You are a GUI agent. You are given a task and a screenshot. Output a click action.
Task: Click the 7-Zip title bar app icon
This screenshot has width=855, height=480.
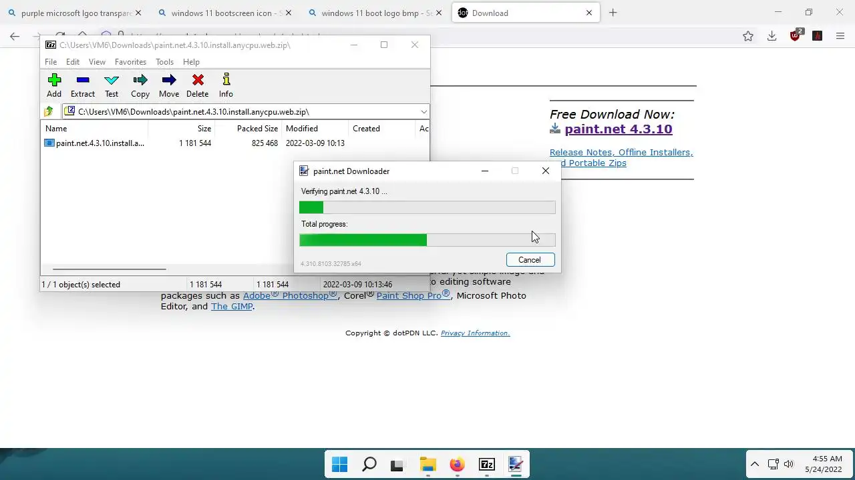pos(51,45)
